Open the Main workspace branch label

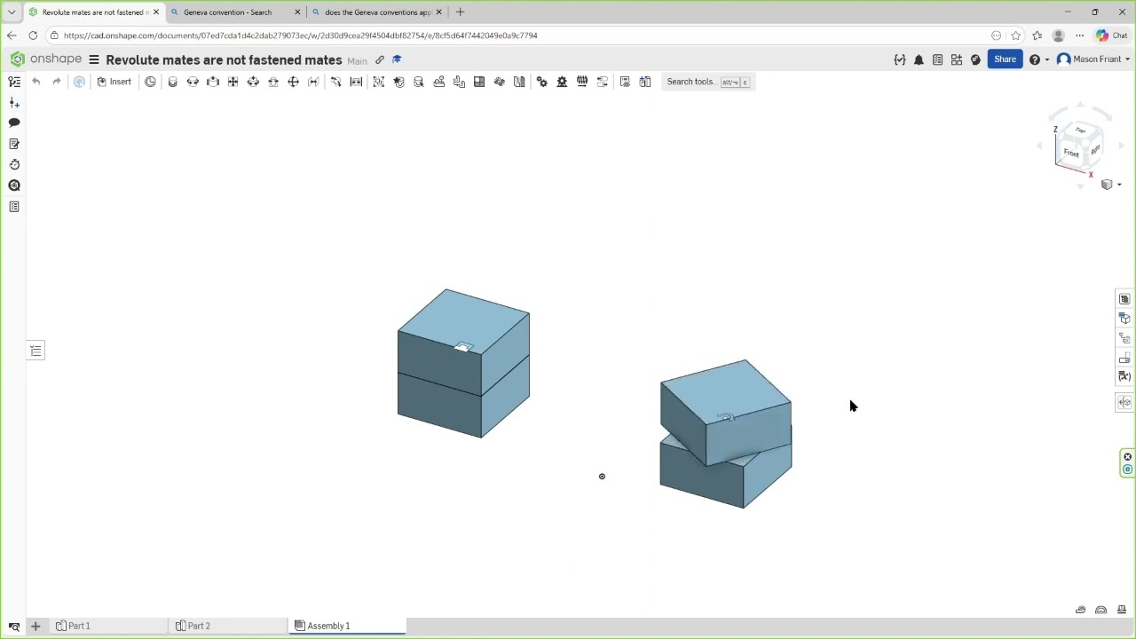[x=357, y=60]
